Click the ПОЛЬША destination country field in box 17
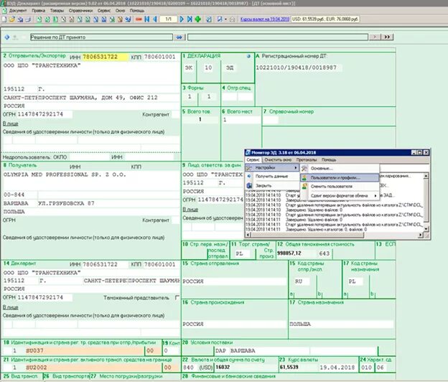Screen dimensions: 448x382 tap(342, 325)
